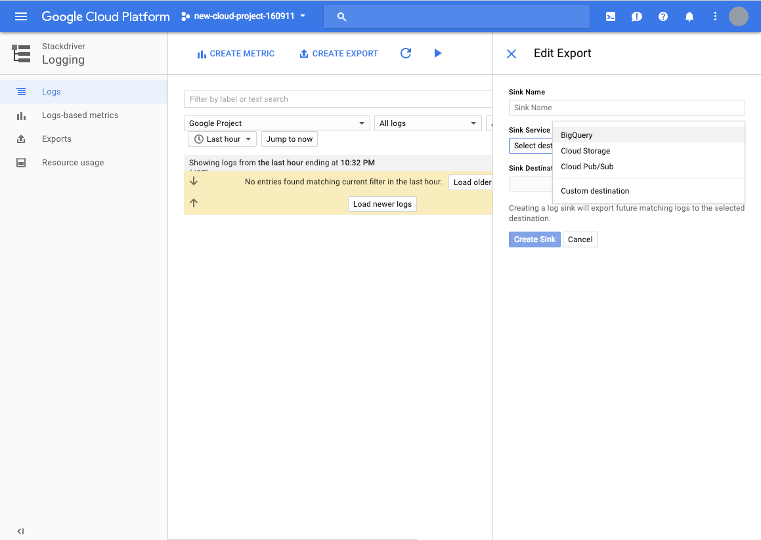Collapse the left sidebar panel
761x540 pixels.
pyautogui.click(x=20, y=531)
